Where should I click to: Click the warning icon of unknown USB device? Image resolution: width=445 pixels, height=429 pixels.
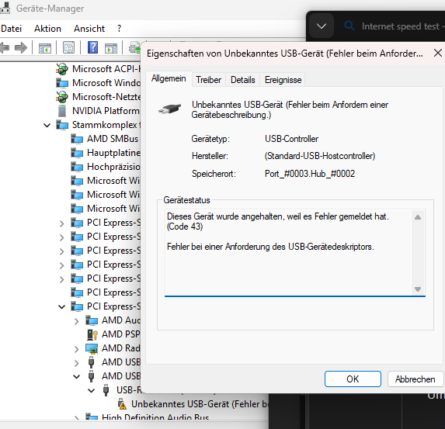122,404
